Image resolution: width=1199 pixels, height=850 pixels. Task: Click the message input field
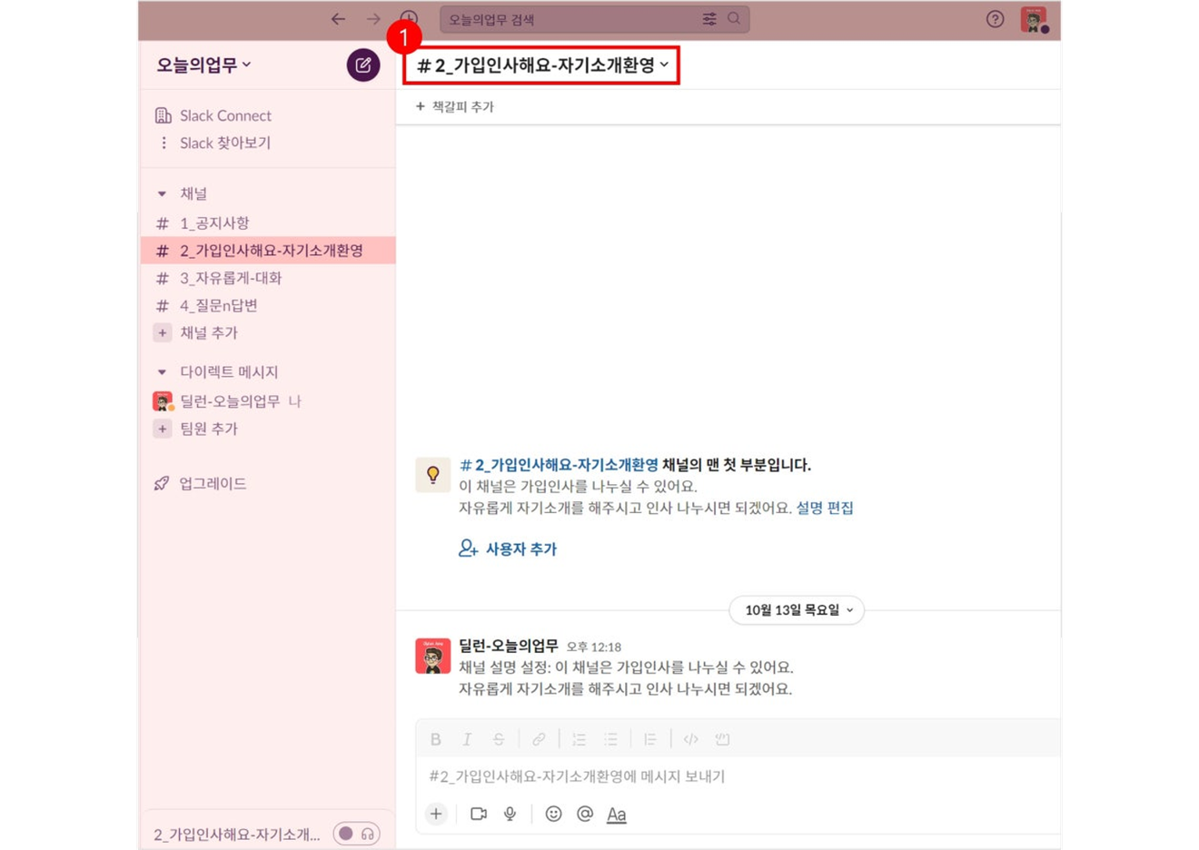pos(738,776)
